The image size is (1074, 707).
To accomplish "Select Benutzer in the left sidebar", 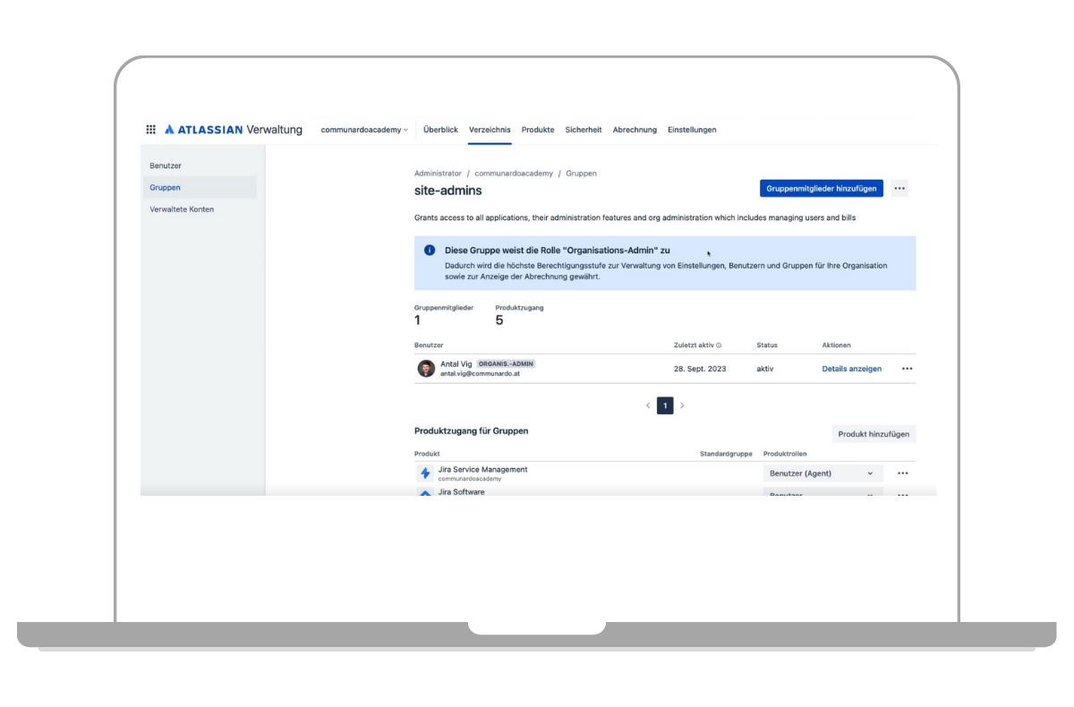I will (200, 166).
